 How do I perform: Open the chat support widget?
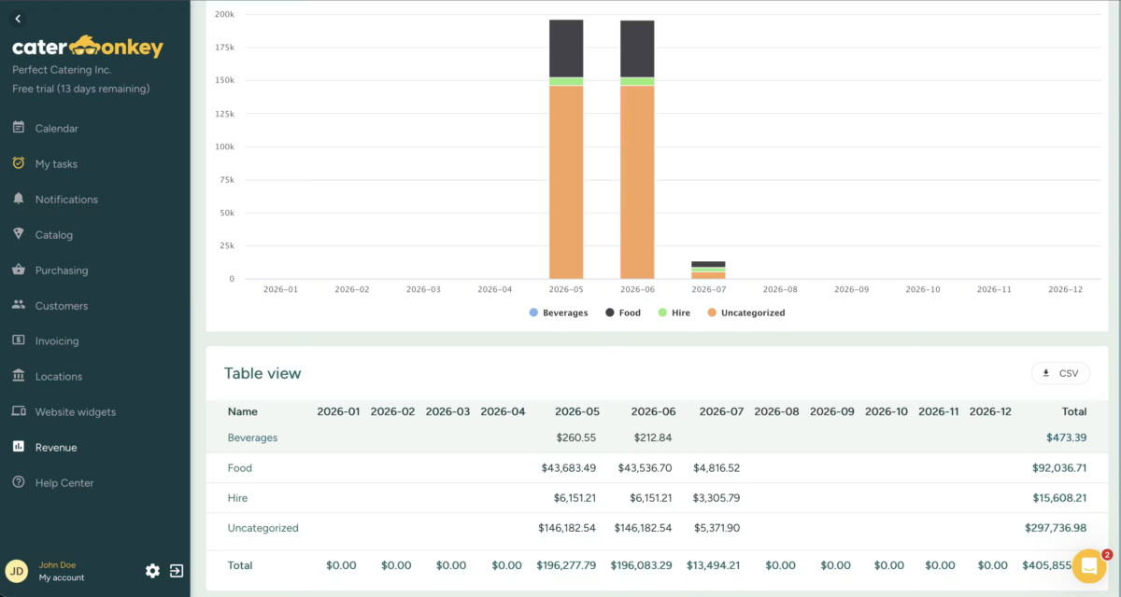tap(1089, 565)
